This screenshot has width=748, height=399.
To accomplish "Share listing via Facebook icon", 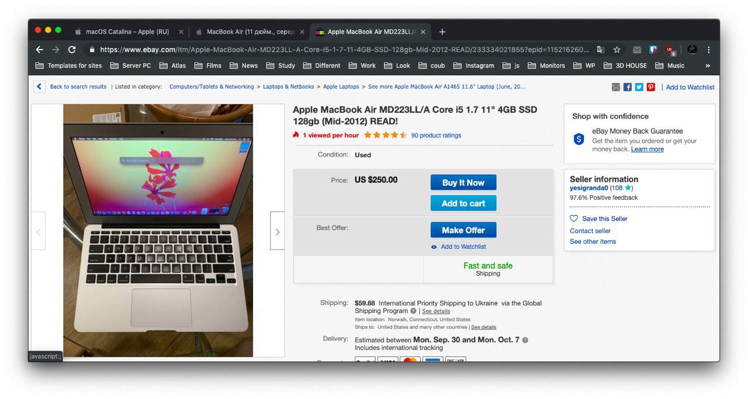I will click(x=628, y=87).
